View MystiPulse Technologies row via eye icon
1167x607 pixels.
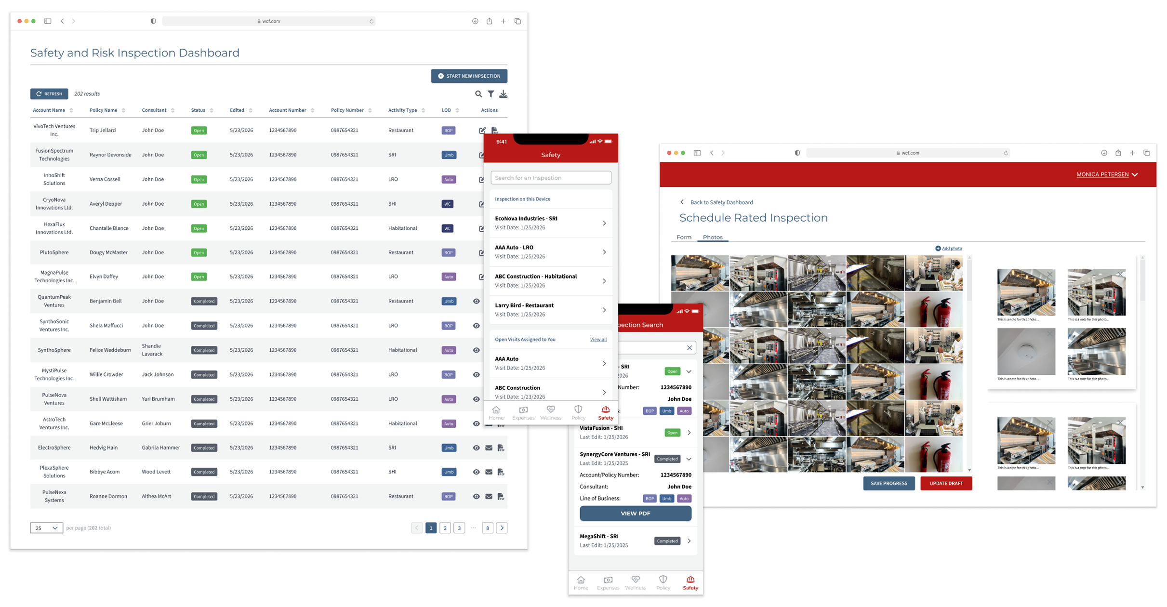pyautogui.click(x=476, y=374)
